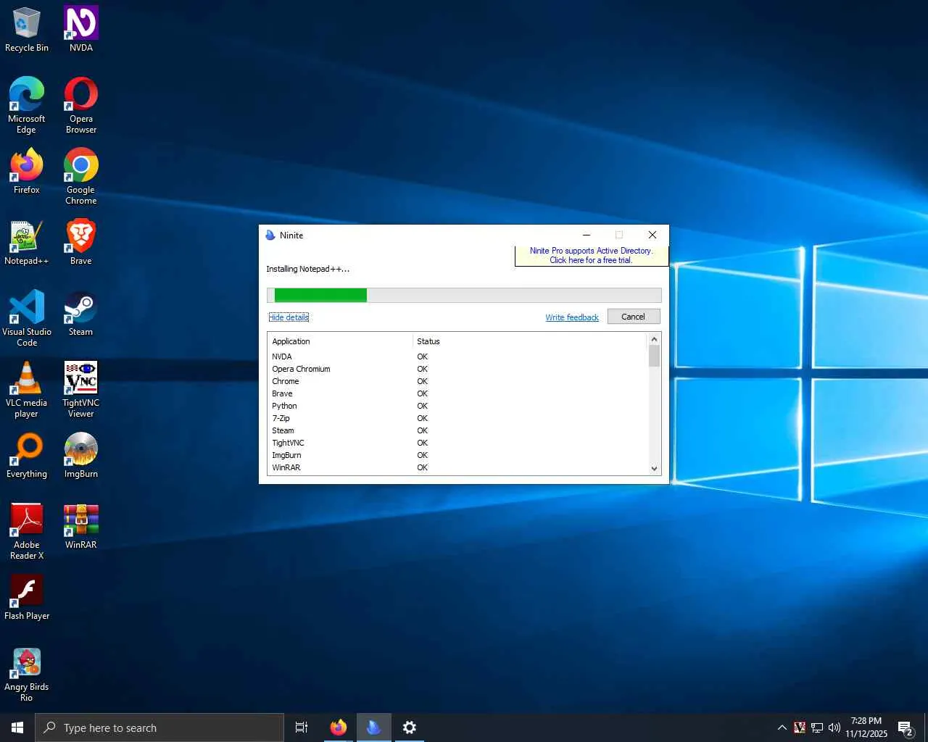Click the TightVNC Viewer desktop icon
This screenshot has height=742, width=928.
(x=81, y=390)
